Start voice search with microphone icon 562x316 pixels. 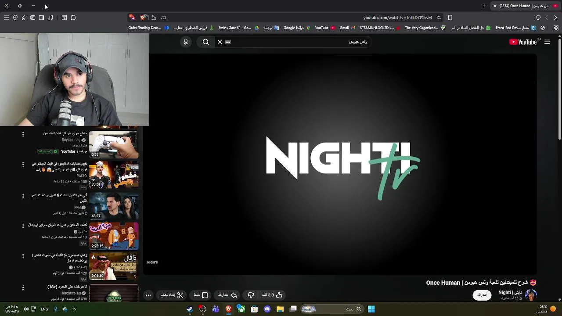click(x=186, y=42)
